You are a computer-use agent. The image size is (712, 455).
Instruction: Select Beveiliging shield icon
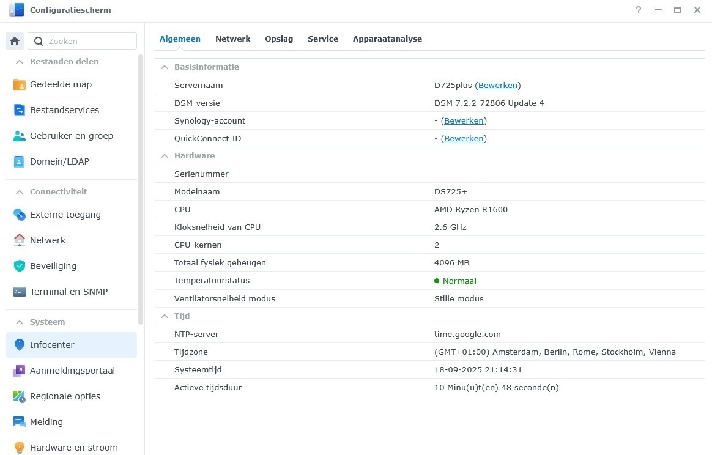coord(19,266)
